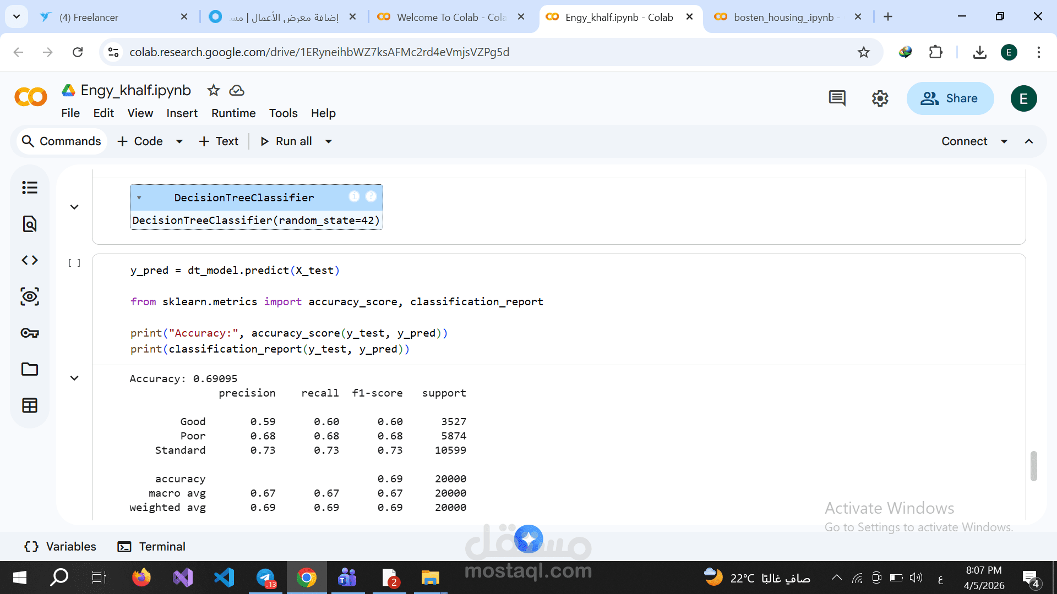The width and height of the screenshot is (1057, 594).
Task: Open Colab settings gear icon
Action: (x=880, y=98)
